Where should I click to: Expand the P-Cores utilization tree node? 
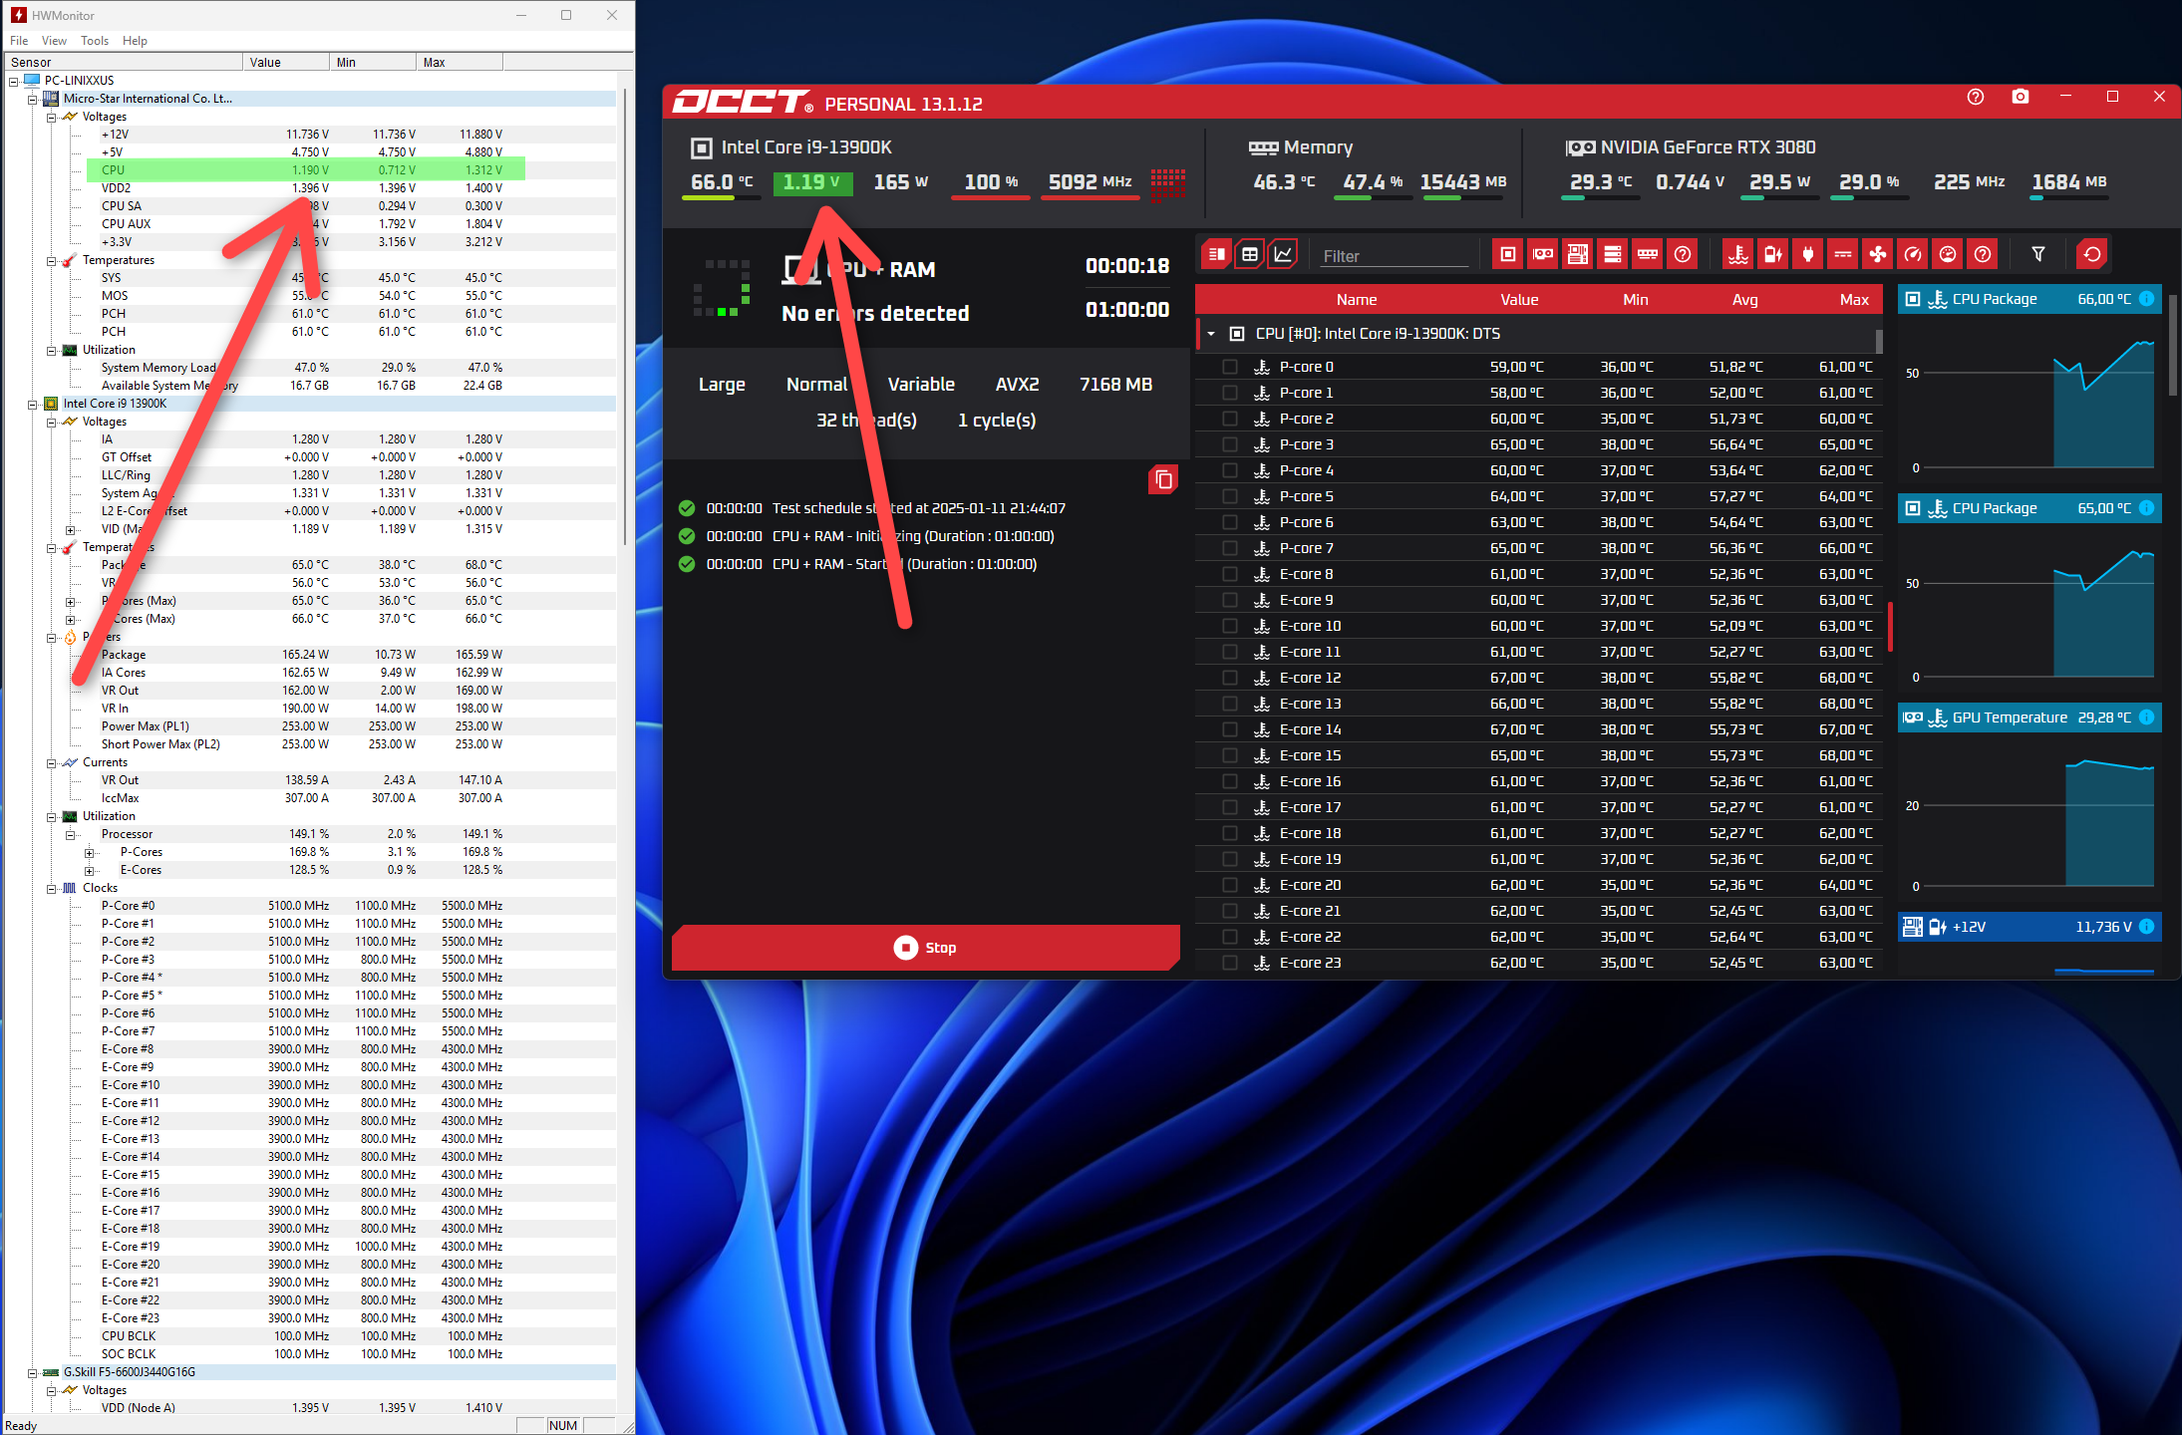pyautogui.click(x=89, y=853)
